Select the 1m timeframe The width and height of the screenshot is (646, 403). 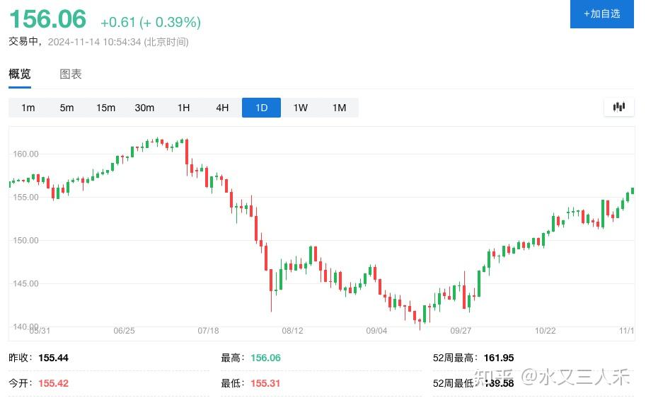[28, 108]
